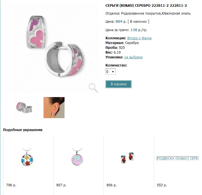Viewport: 202px width, 195px height.
Task: Click the В наличии availability text
Action: point(138,22)
